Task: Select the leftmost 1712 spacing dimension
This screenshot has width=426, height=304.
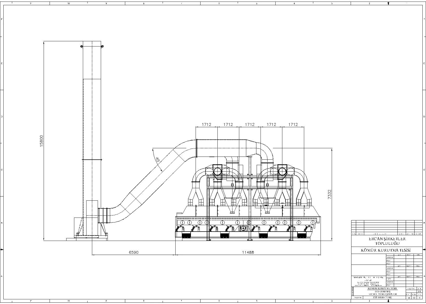Action: pyautogui.click(x=207, y=124)
